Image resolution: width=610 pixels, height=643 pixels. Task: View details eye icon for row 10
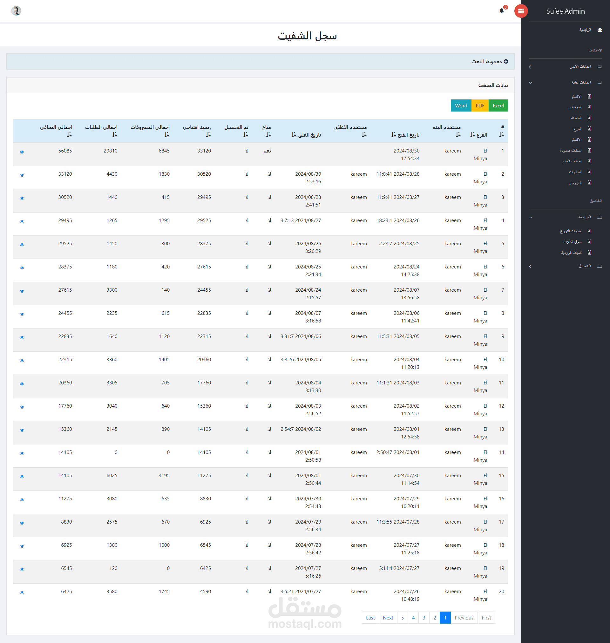tap(22, 361)
